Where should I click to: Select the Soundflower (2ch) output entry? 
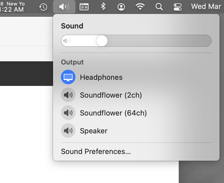coord(111,95)
